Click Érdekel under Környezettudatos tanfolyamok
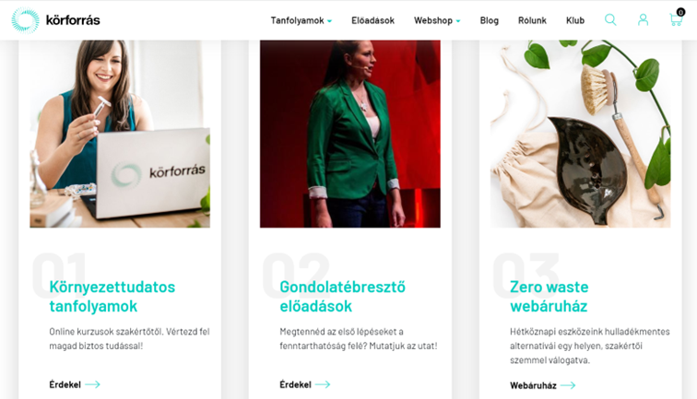Viewport: 697px width, 399px height. pyautogui.click(x=65, y=385)
